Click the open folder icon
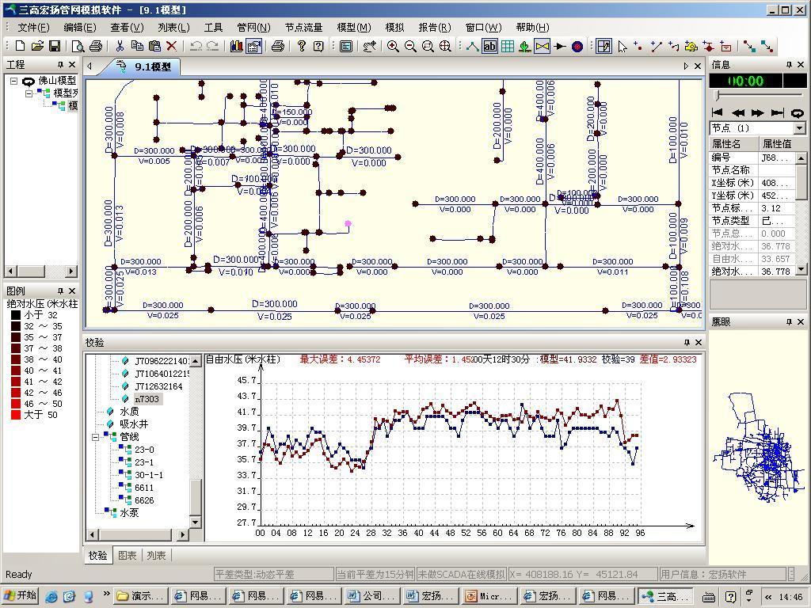 point(37,47)
